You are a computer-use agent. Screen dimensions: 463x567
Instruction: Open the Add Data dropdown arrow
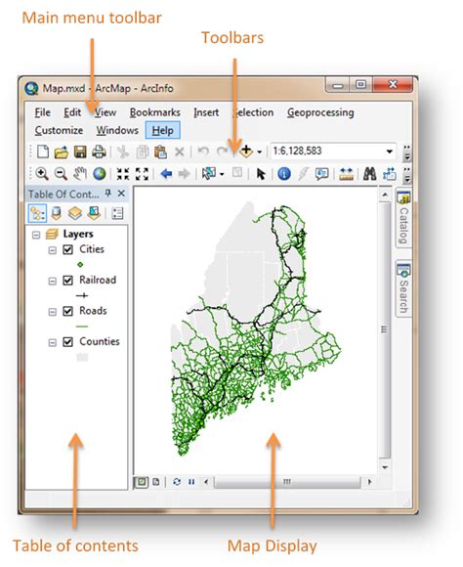point(259,152)
